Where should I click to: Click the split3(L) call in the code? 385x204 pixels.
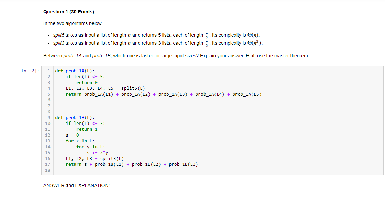[x=112, y=159]
